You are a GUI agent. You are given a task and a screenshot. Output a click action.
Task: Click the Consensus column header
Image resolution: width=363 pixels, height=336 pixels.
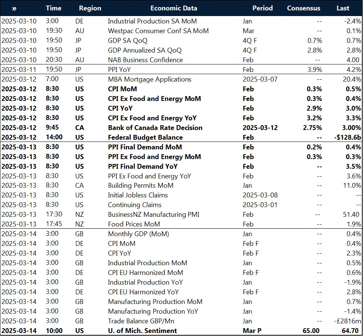pos(303,8)
